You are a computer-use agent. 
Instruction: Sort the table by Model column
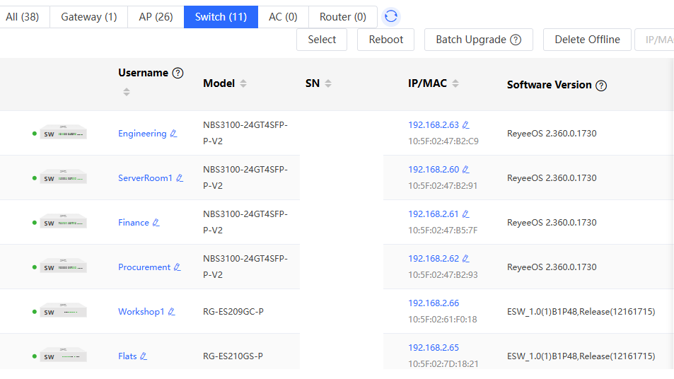click(x=243, y=83)
